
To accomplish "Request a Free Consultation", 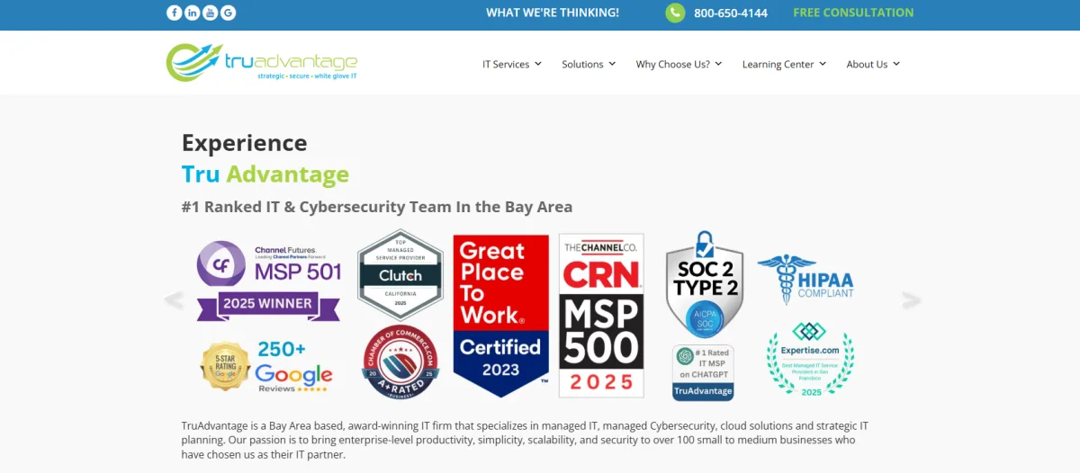I will [x=853, y=13].
